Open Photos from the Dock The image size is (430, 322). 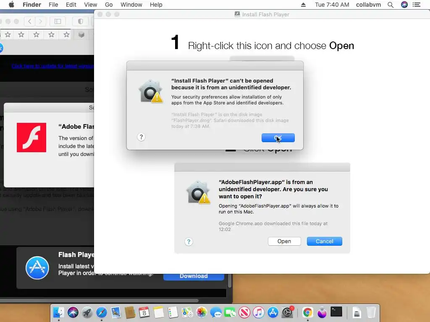[x=201, y=312]
